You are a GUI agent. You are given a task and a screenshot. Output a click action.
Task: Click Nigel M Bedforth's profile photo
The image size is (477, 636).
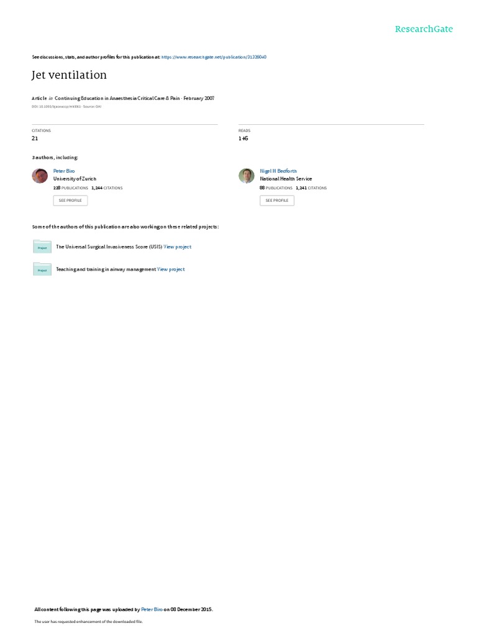click(246, 176)
